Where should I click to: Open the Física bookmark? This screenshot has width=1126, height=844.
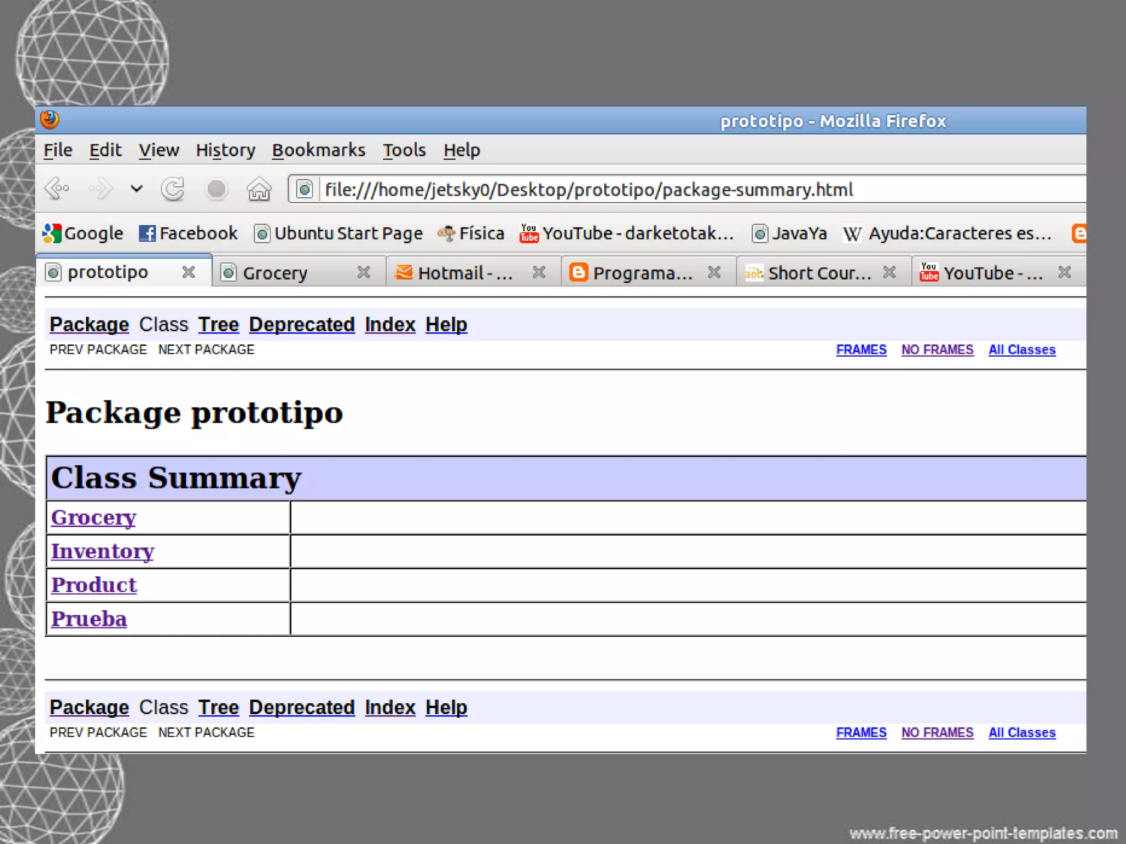471,234
